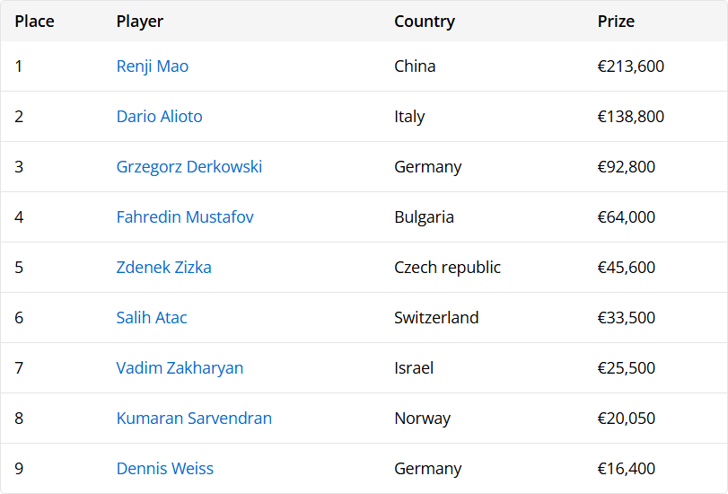This screenshot has width=728, height=494.
Task: Click the Czech republic country cell
Action: [x=447, y=268]
